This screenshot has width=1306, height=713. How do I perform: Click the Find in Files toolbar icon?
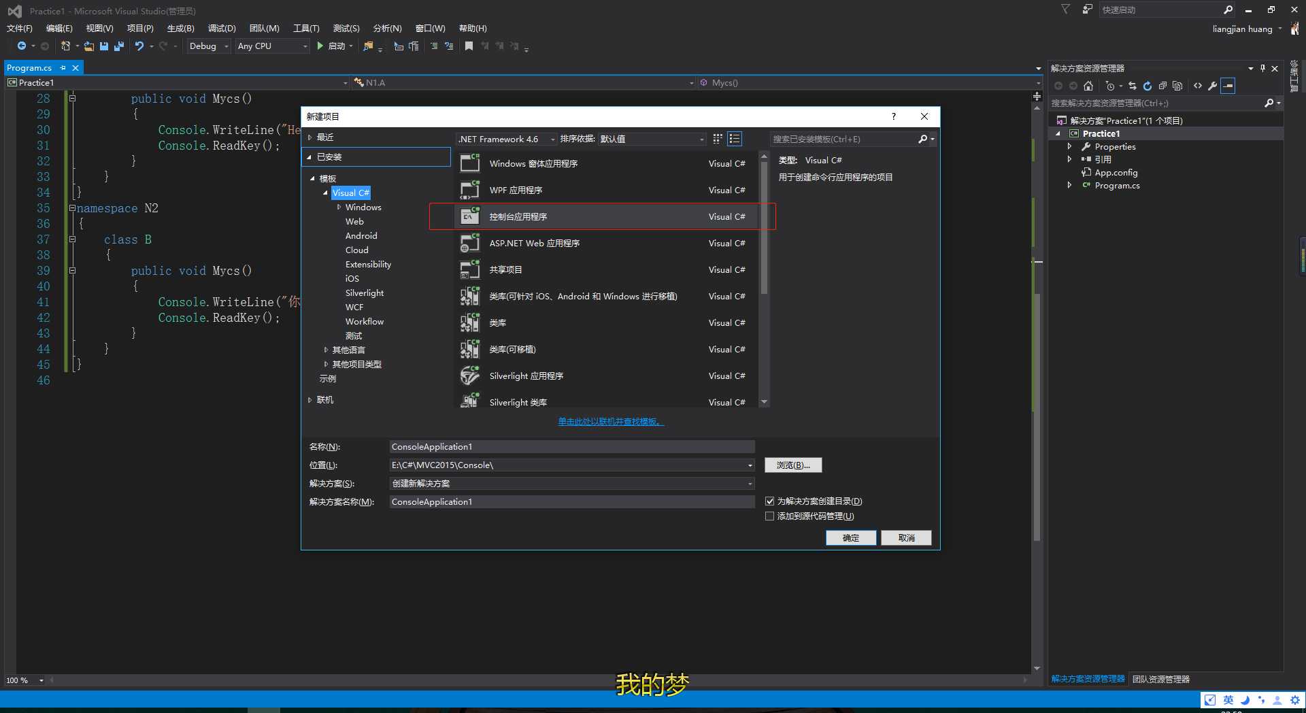point(368,46)
